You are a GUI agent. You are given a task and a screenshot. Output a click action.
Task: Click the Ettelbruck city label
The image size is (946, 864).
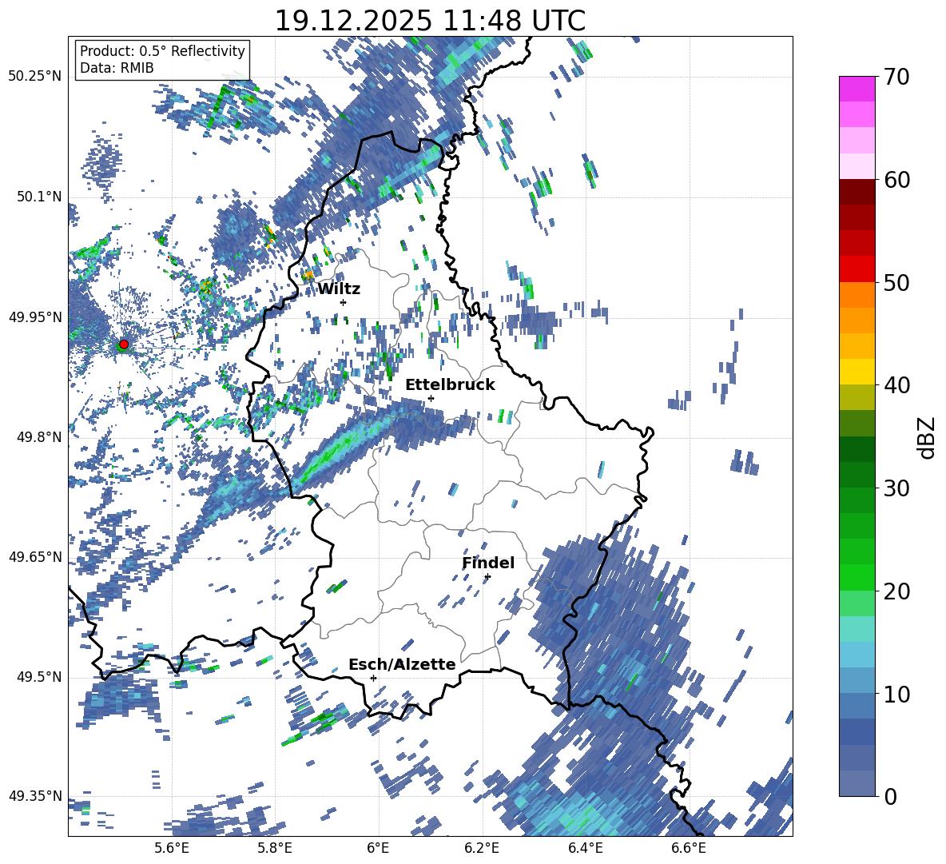click(x=450, y=385)
